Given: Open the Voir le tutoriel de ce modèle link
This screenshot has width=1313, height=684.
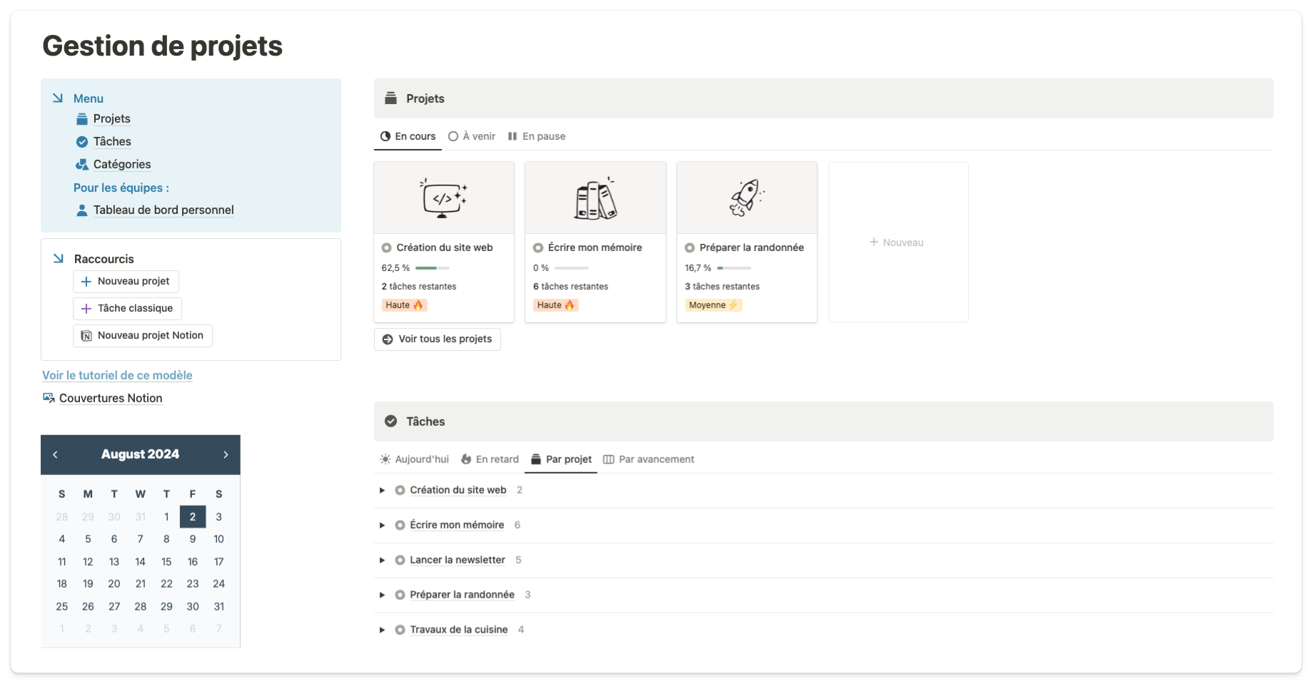Looking at the screenshot, I should (x=117, y=375).
